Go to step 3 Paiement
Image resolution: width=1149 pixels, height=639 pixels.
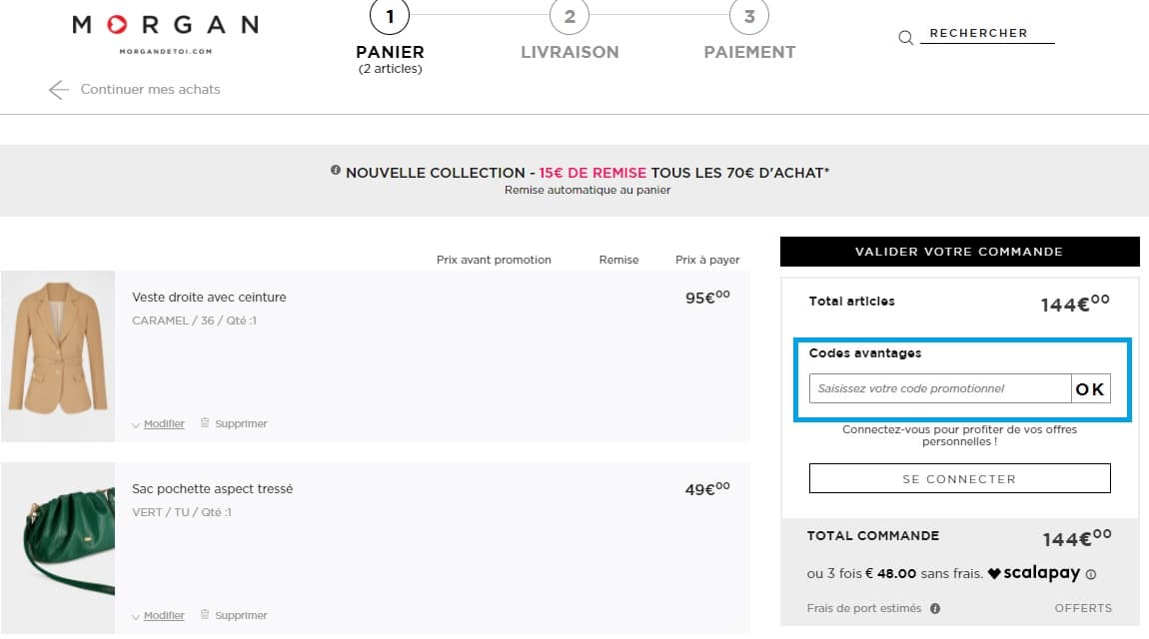pyautogui.click(x=749, y=17)
